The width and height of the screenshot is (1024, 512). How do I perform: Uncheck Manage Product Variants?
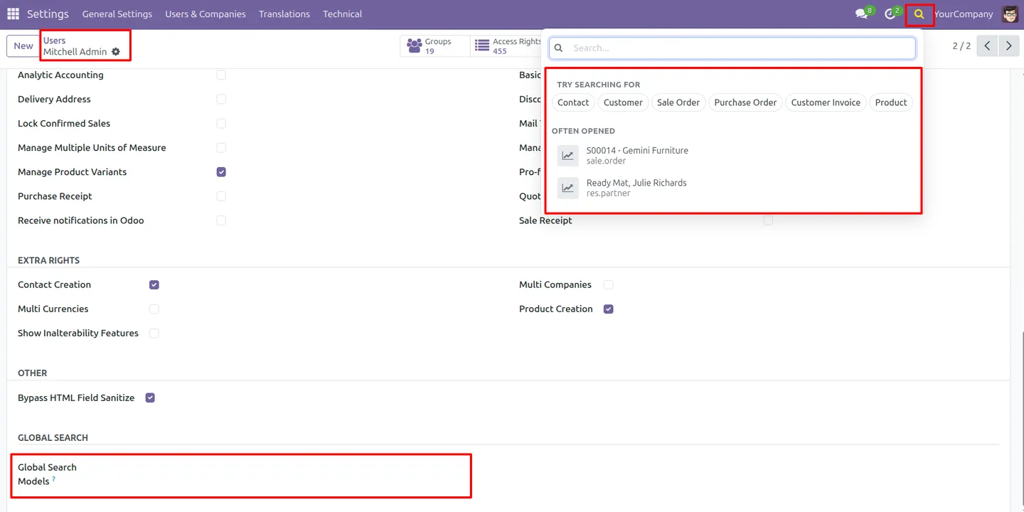pos(221,171)
